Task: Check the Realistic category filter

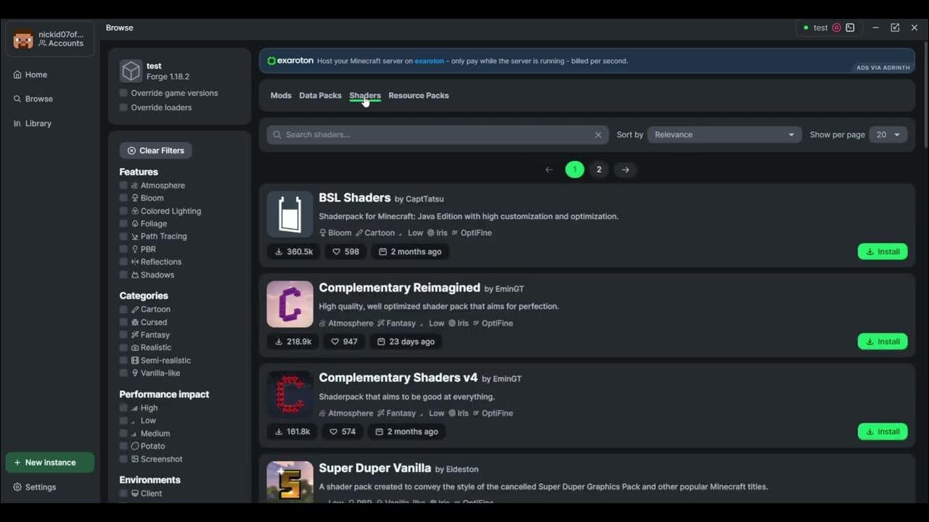Action: click(123, 347)
